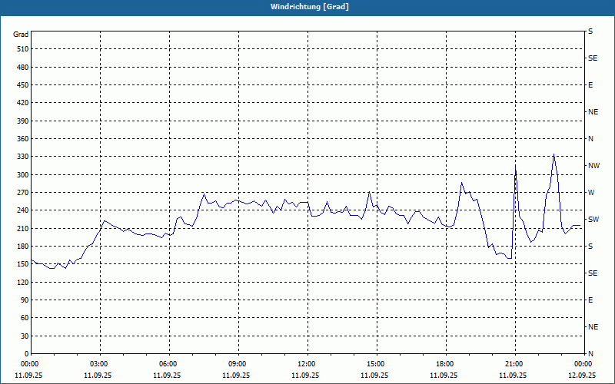Click the 150 value on the left axis
The height and width of the screenshot is (384, 615).
(x=23, y=264)
